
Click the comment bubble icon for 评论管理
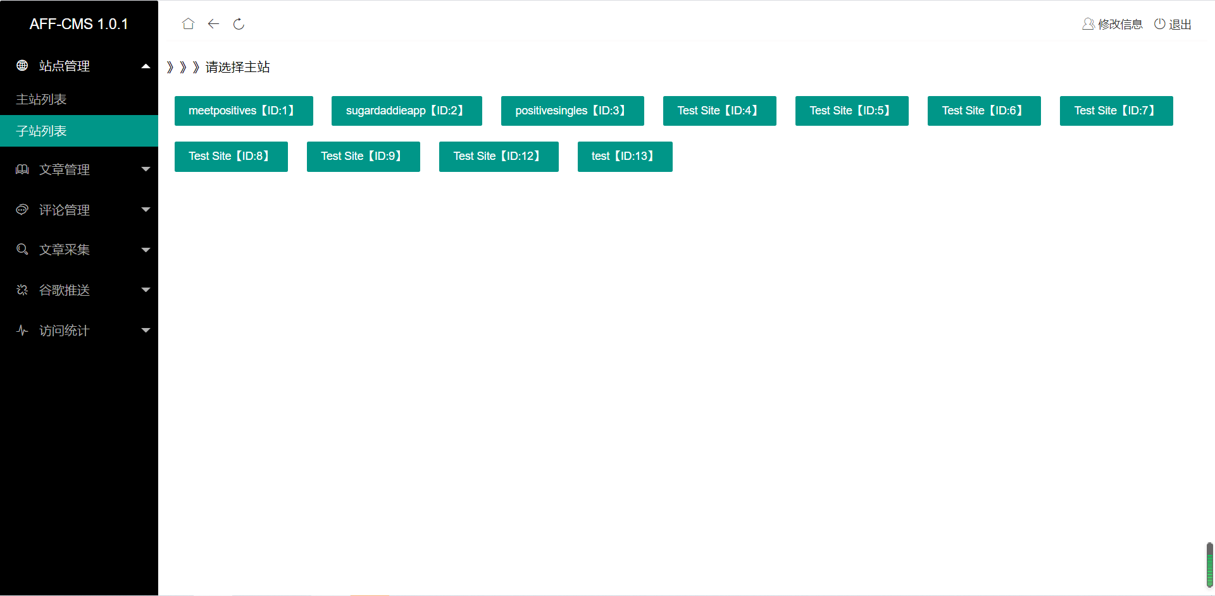(22, 209)
